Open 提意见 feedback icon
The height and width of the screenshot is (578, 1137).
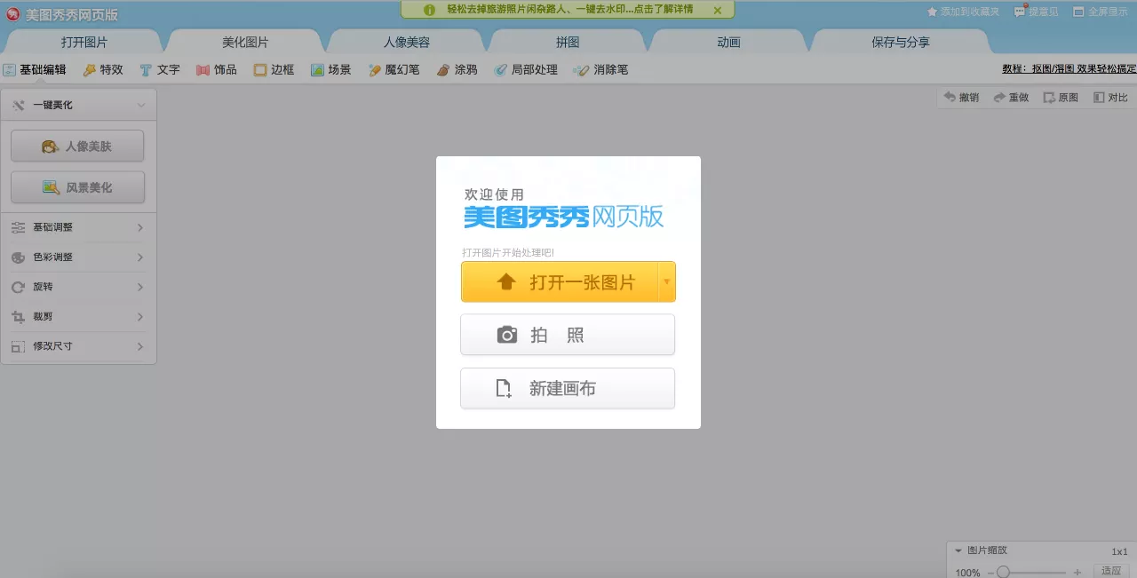[x=1020, y=12]
